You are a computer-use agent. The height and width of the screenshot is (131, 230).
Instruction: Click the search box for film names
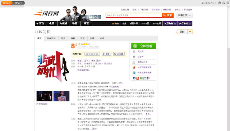click(134, 15)
